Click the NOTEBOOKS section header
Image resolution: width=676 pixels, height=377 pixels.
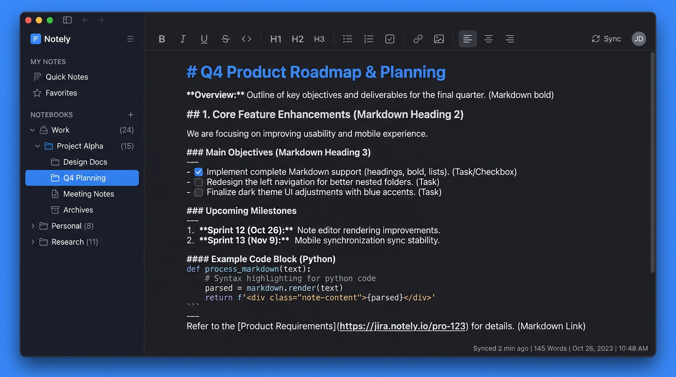(x=52, y=115)
